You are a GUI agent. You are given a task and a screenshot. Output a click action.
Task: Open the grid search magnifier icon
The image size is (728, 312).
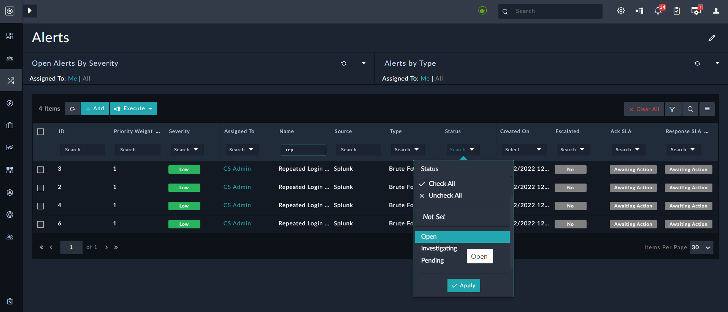tap(690, 109)
